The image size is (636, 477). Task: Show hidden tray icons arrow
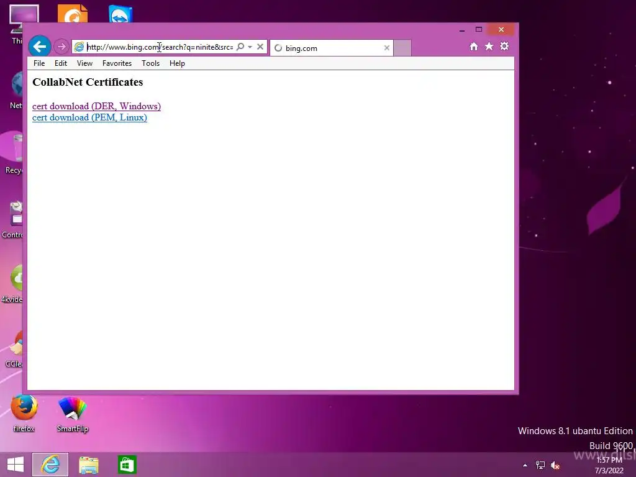(525, 465)
